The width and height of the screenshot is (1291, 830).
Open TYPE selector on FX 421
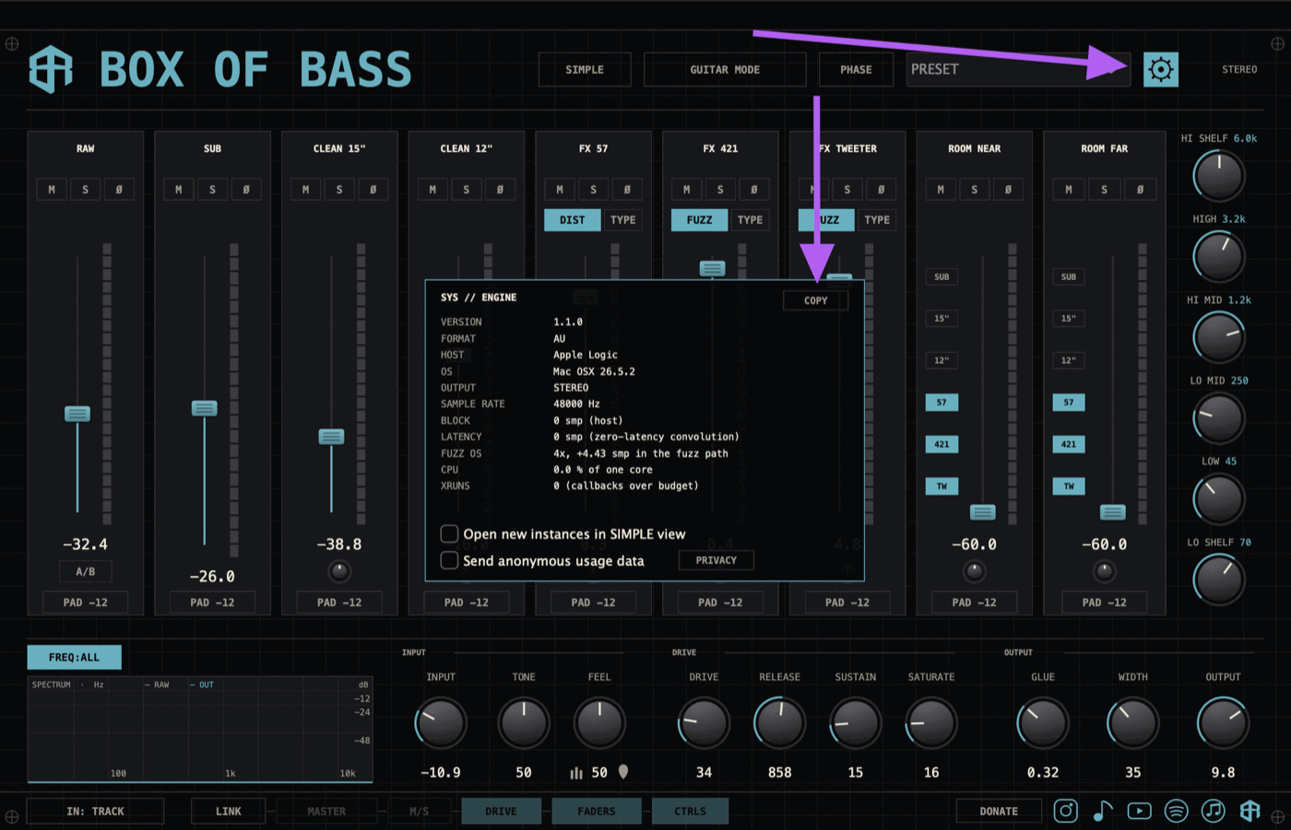pos(751,220)
